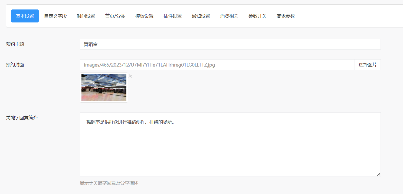The height and width of the screenshot is (194, 403).
Task: Switch to the 插件设置 tab
Action: click(173, 16)
